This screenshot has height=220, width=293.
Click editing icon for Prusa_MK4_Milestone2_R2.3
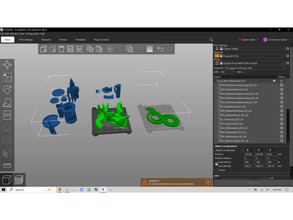(282, 81)
